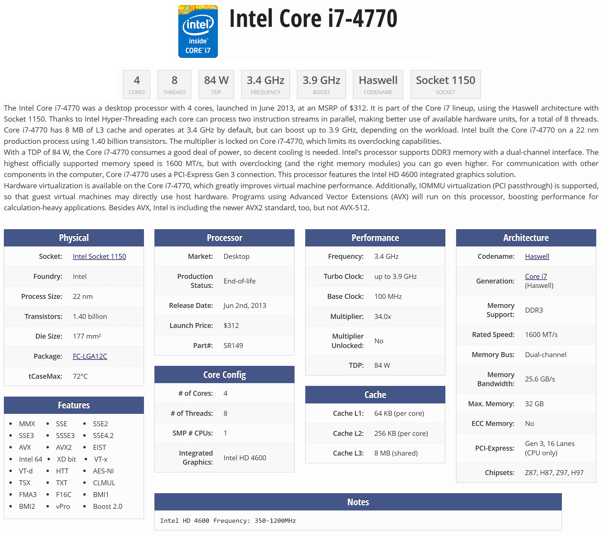Click the Intel HD 4600 graphics value
602x536 pixels.
tap(245, 458)
